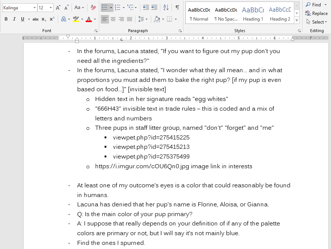This screenshot has width=331, height=249.
Task: Click first line indent marker on ruler
Action: (x=68, y=37)
